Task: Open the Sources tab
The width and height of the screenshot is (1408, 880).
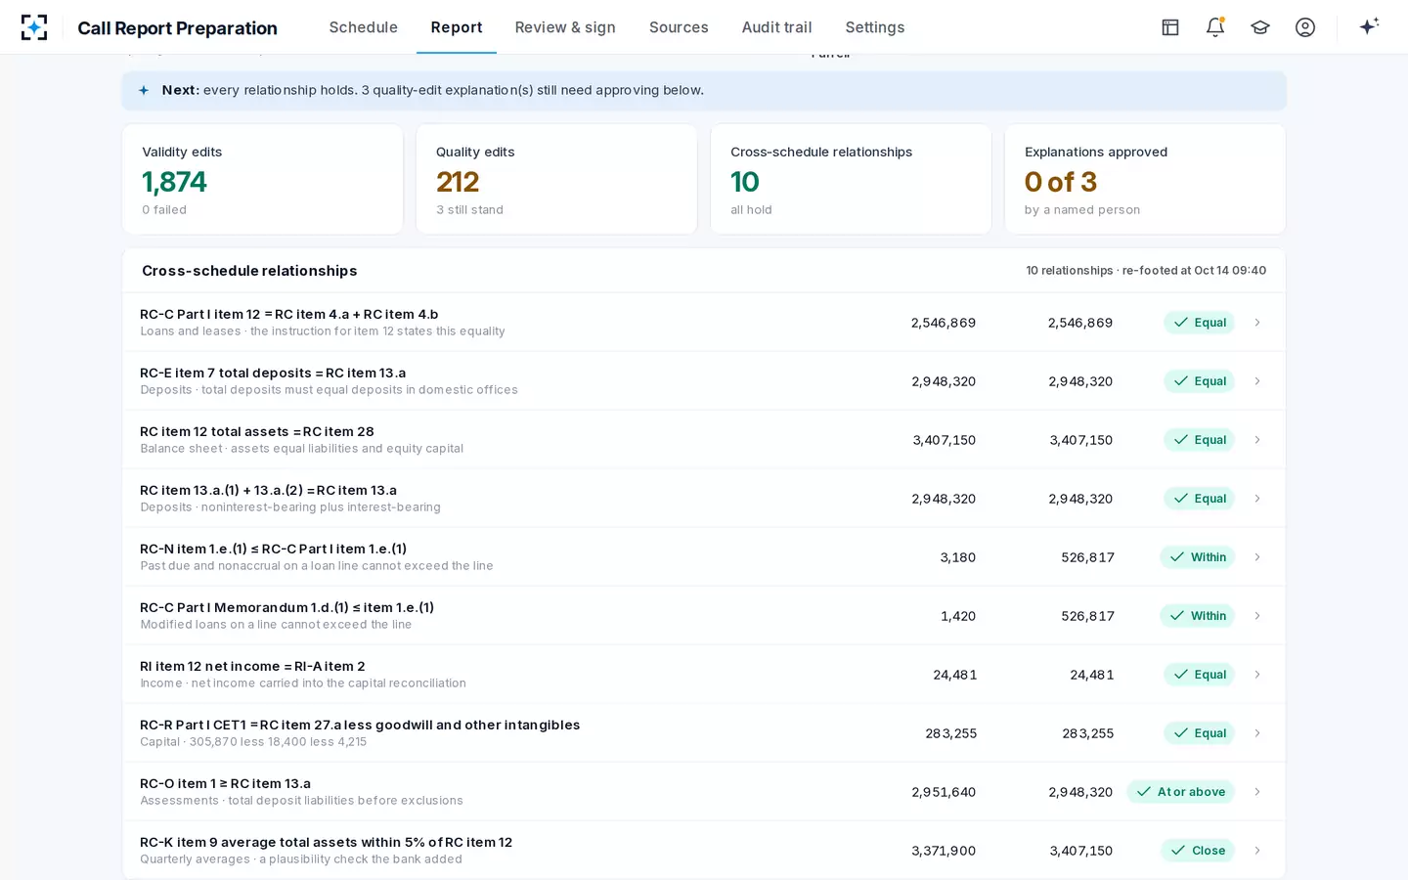Action: [x=679, y=27]
